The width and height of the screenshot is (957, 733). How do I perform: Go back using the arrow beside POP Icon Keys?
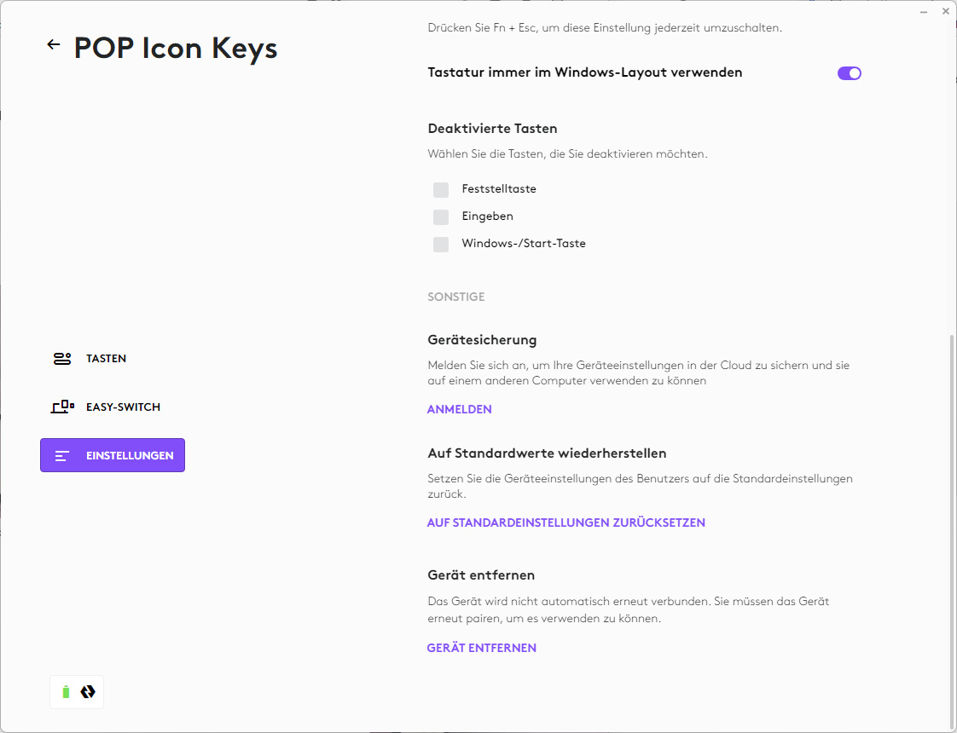[x=54, y=45]
